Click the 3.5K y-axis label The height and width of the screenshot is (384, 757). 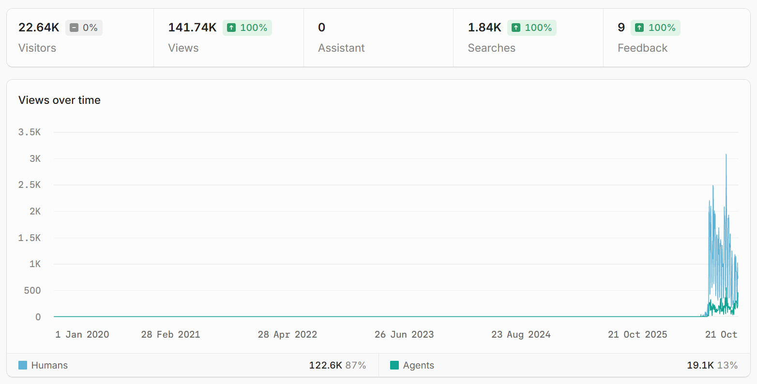point(30,132)
